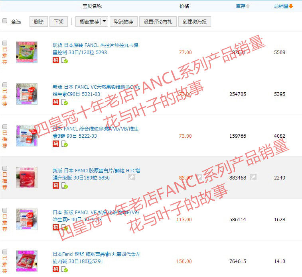Click the 删除 button
302x277 pixels.
pos(39,21)
